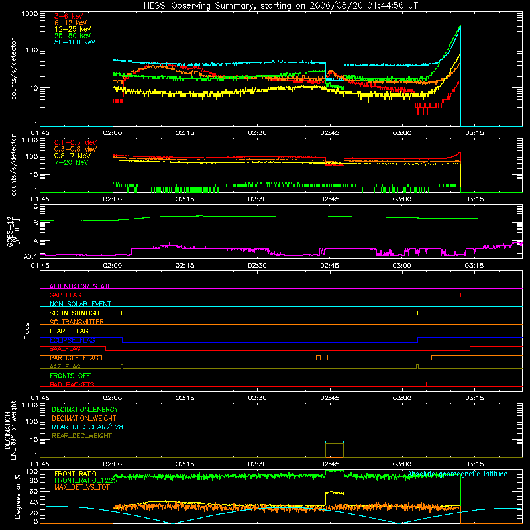Click the HESSI Observing Summary title
This screenshot has height=530, width=530.
[280, 5]
